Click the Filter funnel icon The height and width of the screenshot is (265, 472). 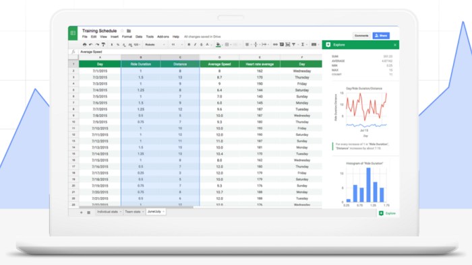point(293,44)
